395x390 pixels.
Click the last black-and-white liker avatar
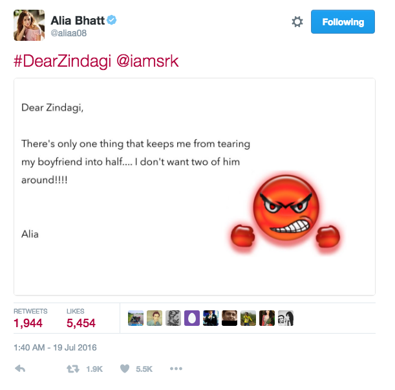pos(286,318)
